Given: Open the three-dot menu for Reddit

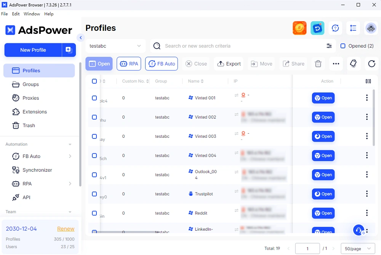Looking at the screenshot, I should tap(367, 213).
